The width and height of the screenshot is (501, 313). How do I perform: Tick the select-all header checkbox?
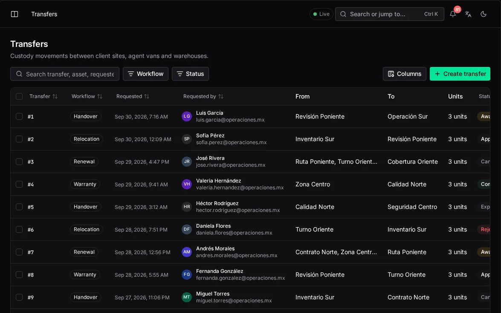19,96
